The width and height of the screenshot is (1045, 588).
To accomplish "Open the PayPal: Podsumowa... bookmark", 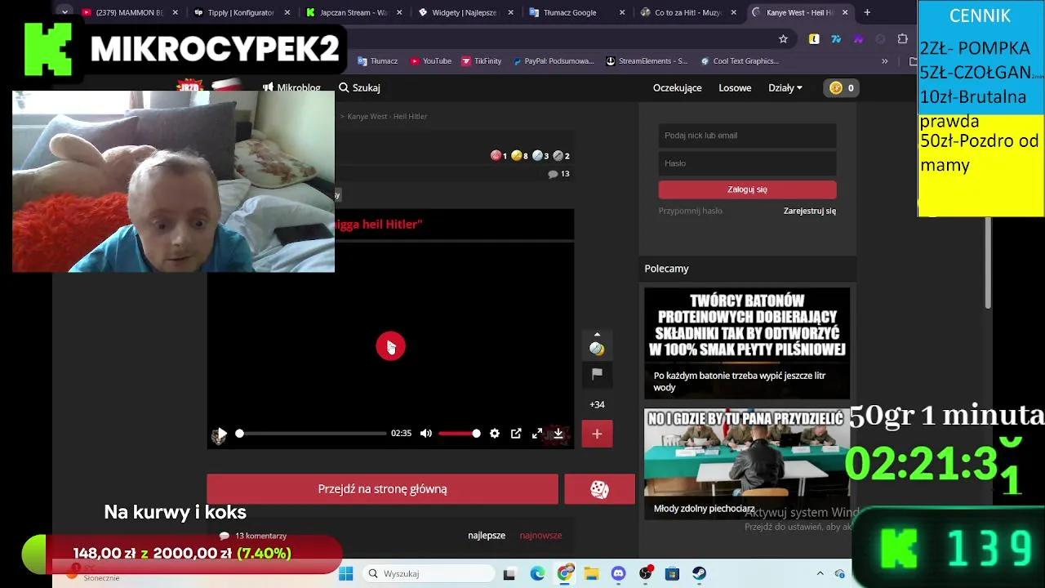I will pos(552,61).
